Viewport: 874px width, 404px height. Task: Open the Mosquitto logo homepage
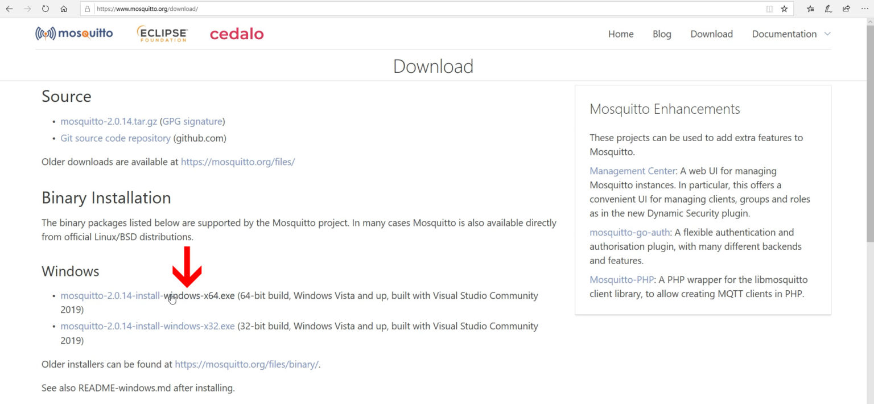74,34
